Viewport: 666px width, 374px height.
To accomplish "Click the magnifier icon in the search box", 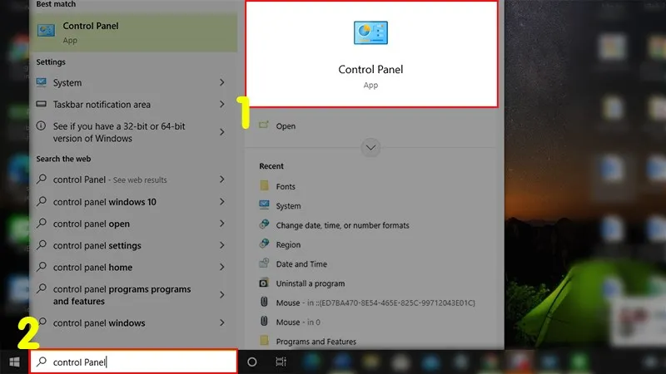I will coord(42,362).
